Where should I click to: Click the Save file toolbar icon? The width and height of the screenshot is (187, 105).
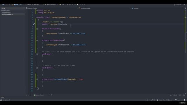15,5
